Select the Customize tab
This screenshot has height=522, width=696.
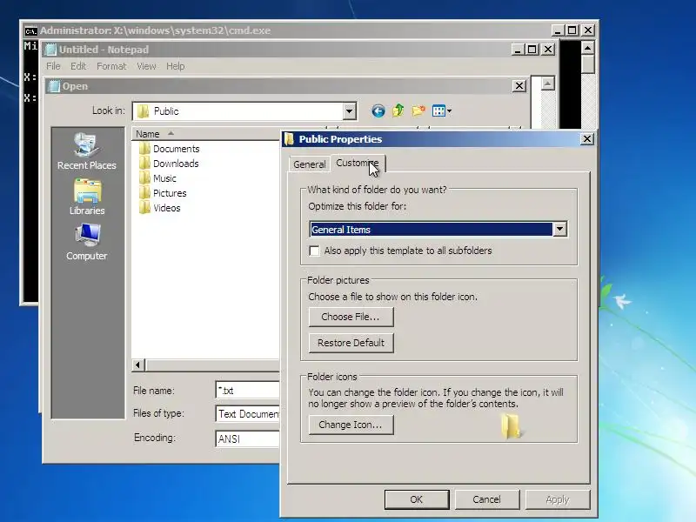[358, 163]
